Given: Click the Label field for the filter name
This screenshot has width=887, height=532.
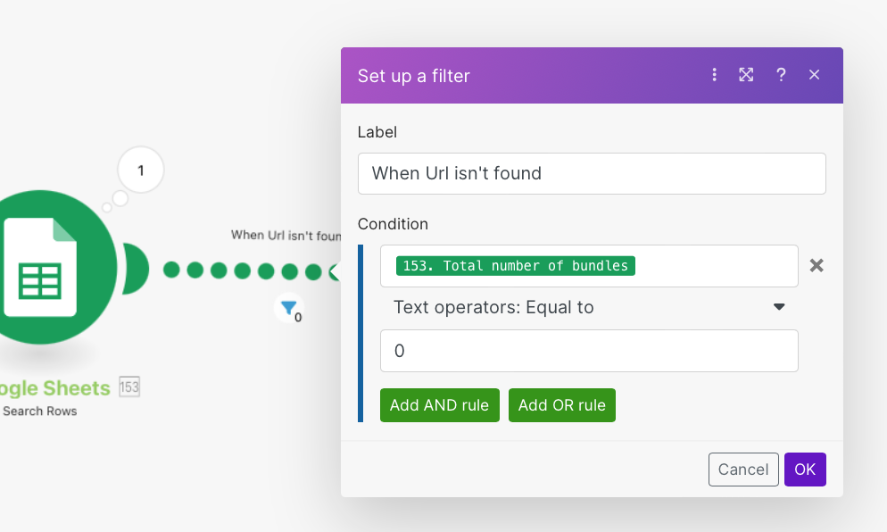Looking at the screenshot, I should (591, 173).
